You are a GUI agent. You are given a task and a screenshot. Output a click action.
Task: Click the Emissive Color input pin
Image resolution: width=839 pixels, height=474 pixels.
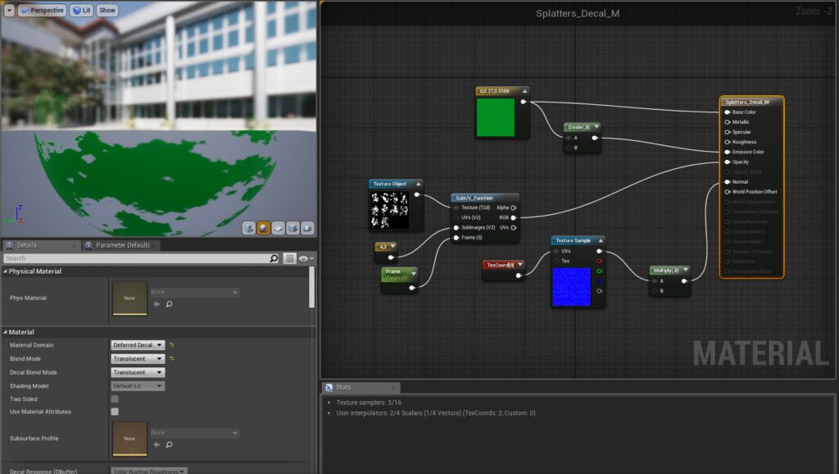pos(728,152)
